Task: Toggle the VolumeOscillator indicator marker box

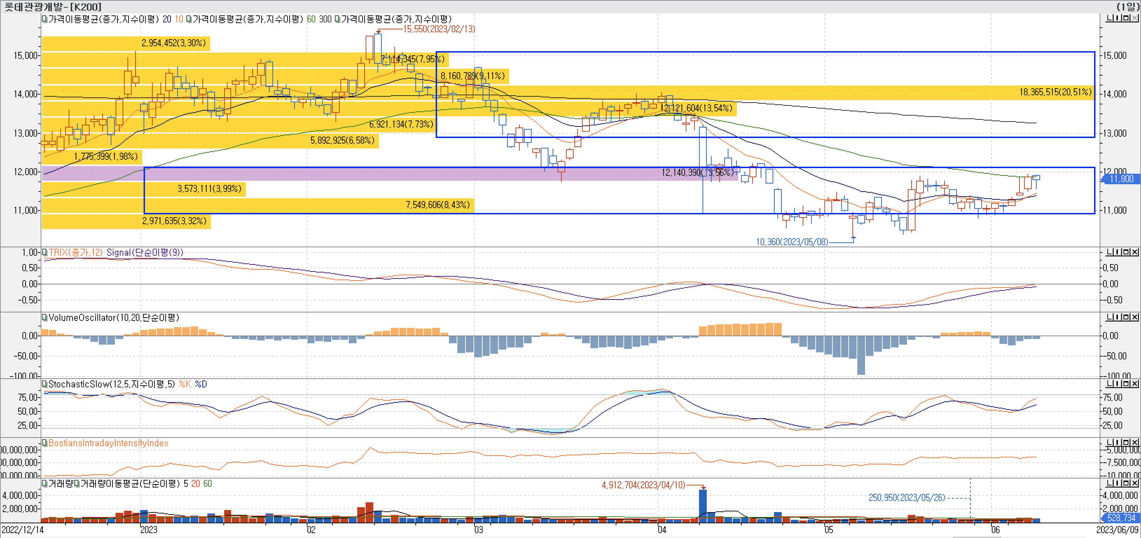Action: [44, 317]
